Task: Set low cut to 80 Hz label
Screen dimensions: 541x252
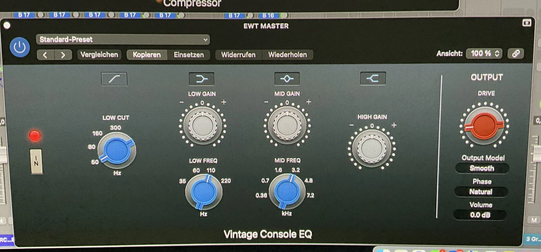Action: tap(92, 147)
